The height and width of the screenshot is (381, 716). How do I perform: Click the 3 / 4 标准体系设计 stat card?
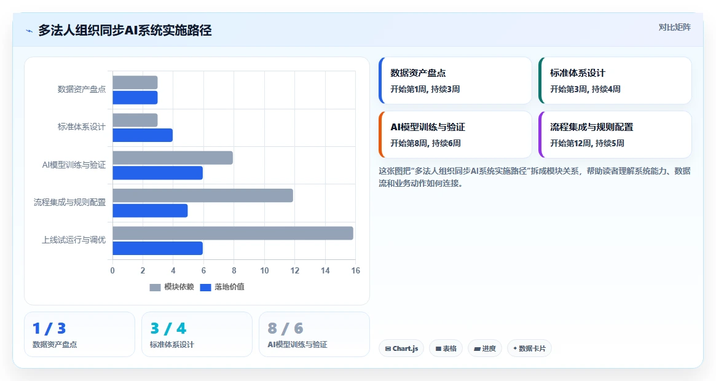(x=197, y=334)
